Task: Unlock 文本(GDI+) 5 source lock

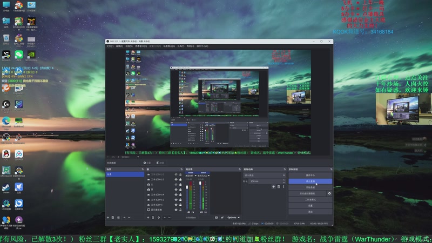Action: [x=180, y=174]
